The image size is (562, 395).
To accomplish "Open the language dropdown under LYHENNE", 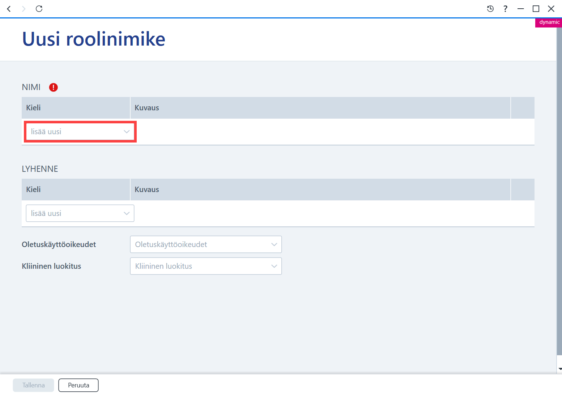I will coord(80,213).
